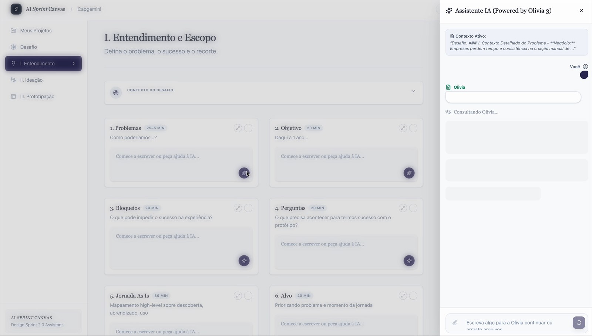Viewport: 592px width, 336px height.
Task: Click the chevron on I. Entendimento item
Action: coord(74,64)
